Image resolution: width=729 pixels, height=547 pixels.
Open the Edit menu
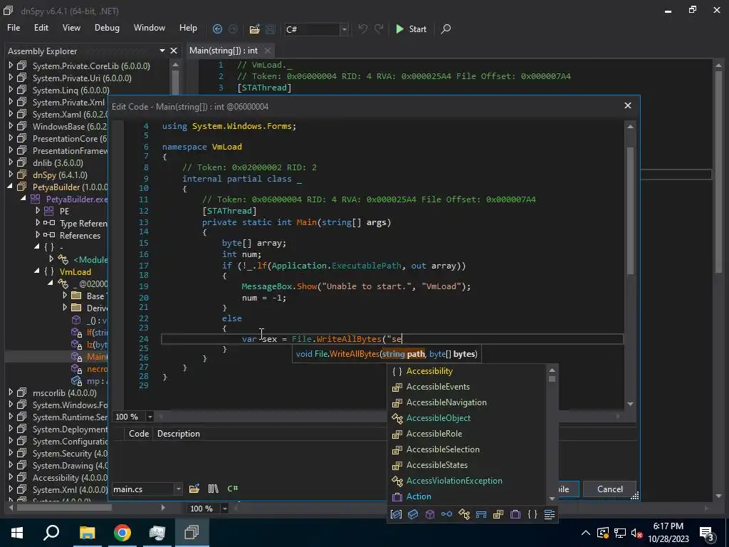pyautogui.click(x=41, y=28)
